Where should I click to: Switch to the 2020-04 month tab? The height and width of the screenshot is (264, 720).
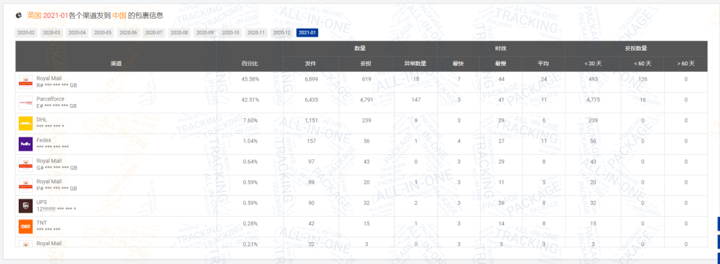coord(77,33)
